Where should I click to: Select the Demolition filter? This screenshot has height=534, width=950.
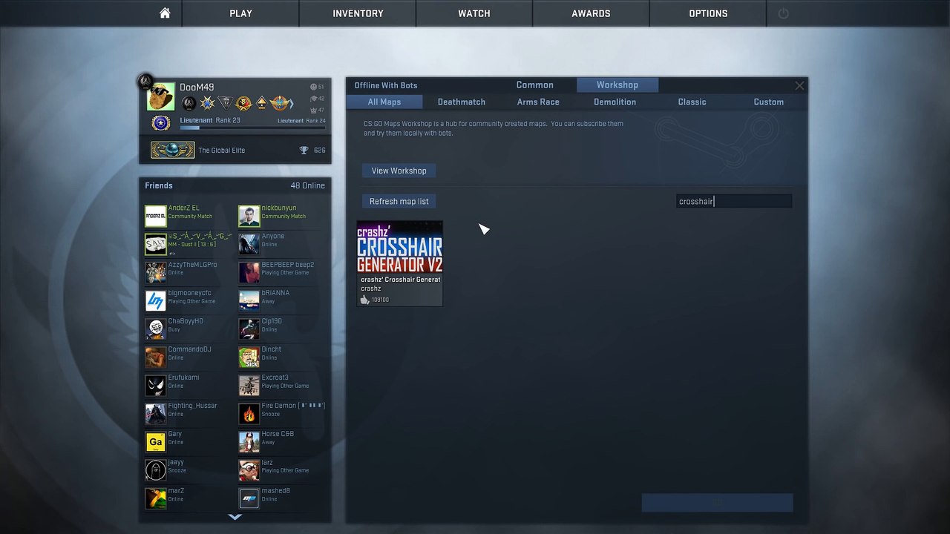(615, 102)
